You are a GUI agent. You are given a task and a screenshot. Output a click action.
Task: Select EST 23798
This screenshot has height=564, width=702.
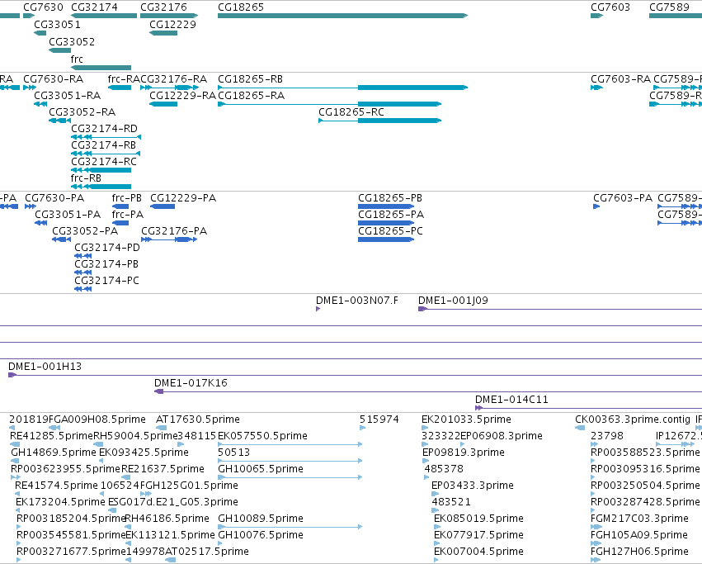594,444
